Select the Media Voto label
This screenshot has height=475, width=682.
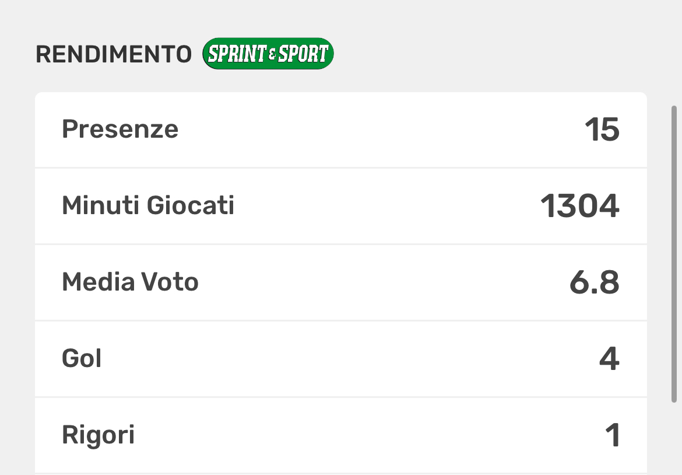130,282
